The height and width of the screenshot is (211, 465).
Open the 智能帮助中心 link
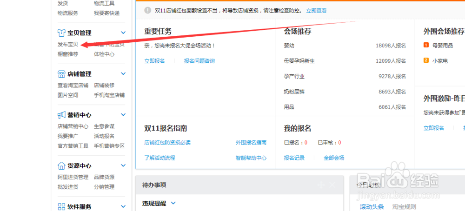coord(251,158)
